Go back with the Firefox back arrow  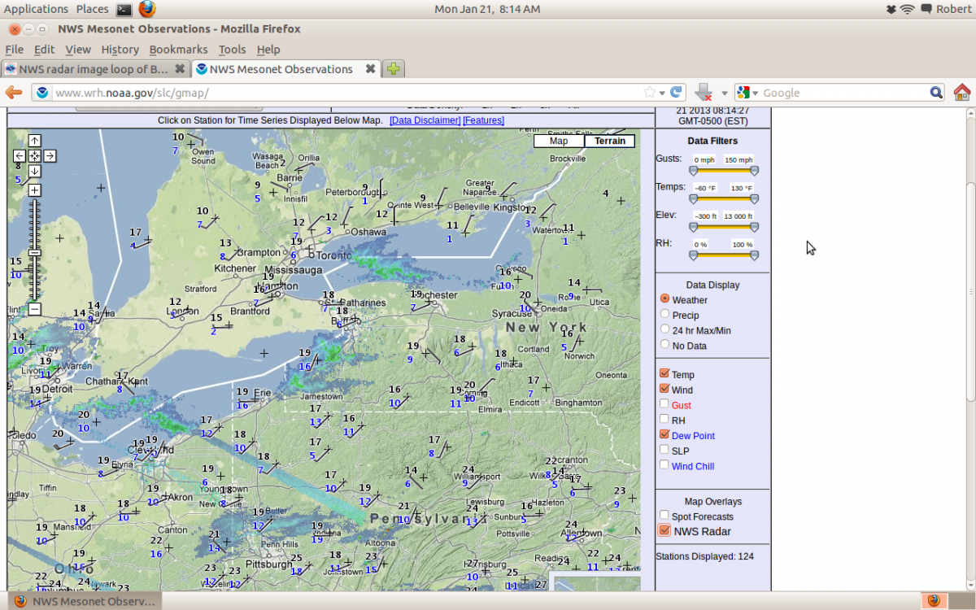(x=14, y=92)
